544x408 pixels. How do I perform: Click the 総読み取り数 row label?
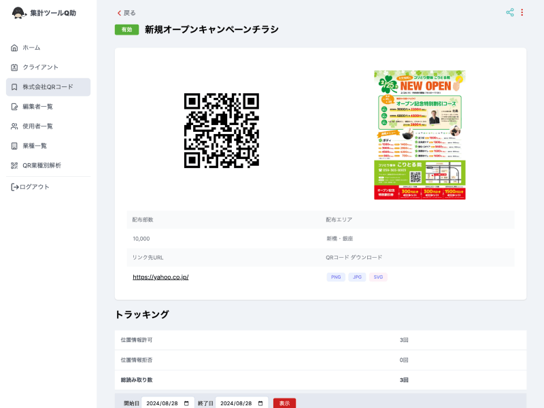[x=137, y=380]
